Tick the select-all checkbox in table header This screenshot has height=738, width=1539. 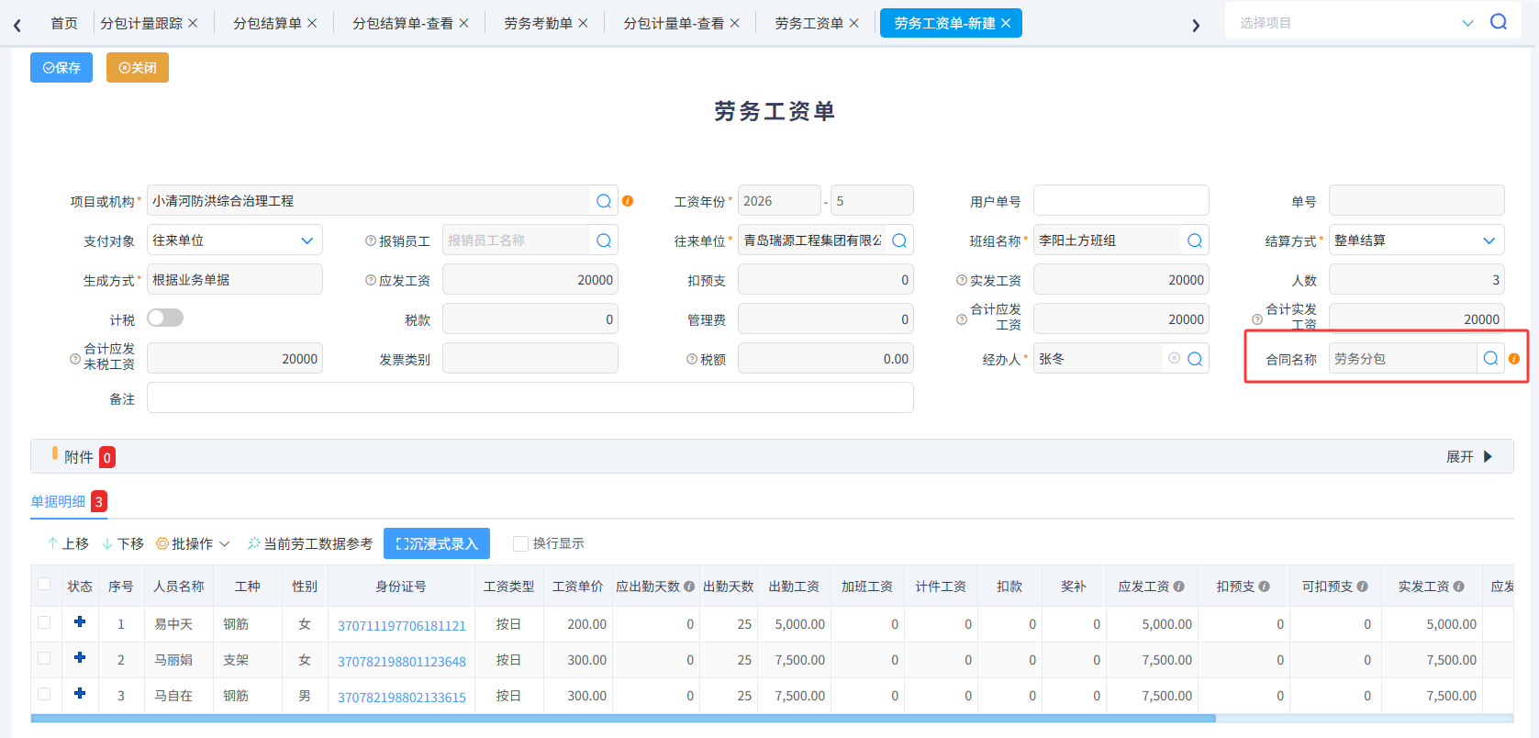[x=44, y=585]
